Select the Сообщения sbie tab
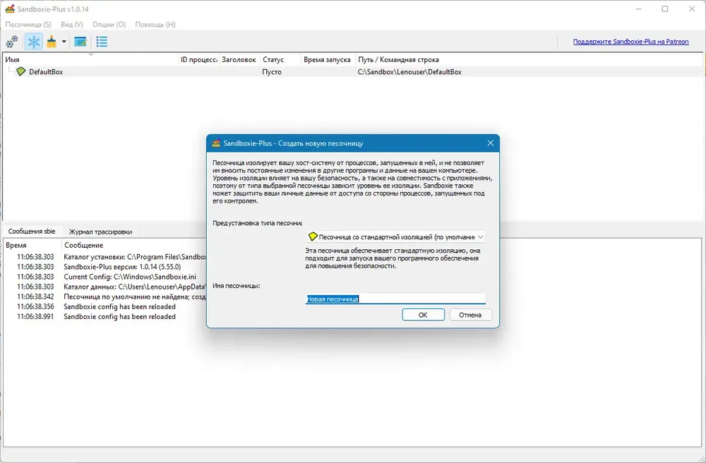Image resolution: width=706 pixels, height=463 pixels. point(32,231)
